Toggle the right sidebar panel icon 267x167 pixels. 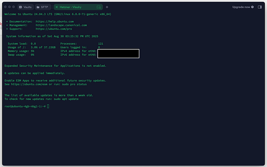pos(260,7)
